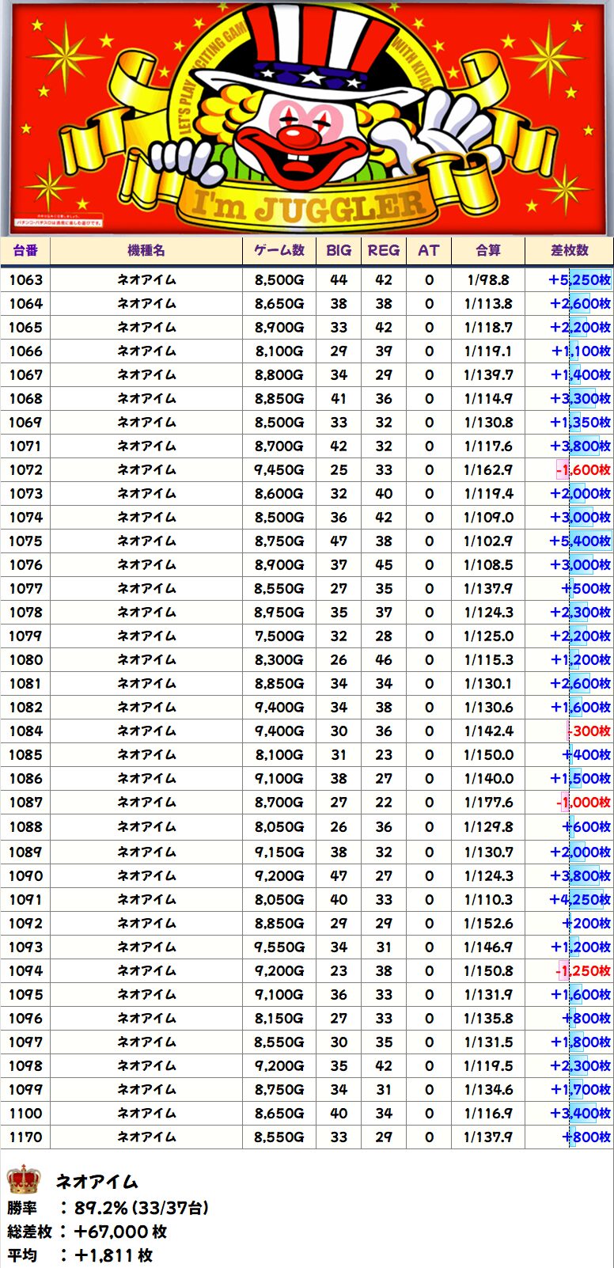Viewport: 614px width, 1268px height.
Task: Select machine number 1063 in the table
Action: click(26, 280)
